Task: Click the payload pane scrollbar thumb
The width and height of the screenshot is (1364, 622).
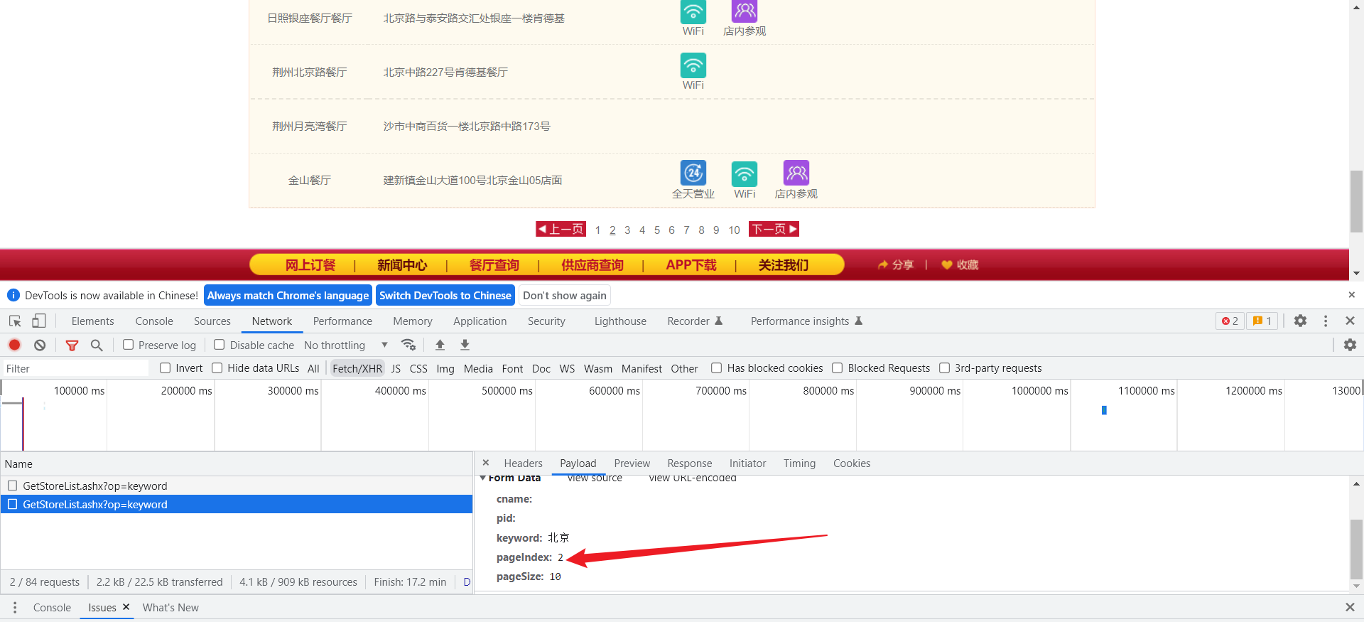Action: point(1356,549)
